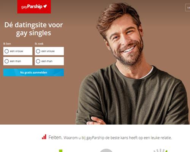The width and height of the screenshot is (190, 152).
Task: Click the red bar chart icon beside Feiten
Action: pos(44,137)
